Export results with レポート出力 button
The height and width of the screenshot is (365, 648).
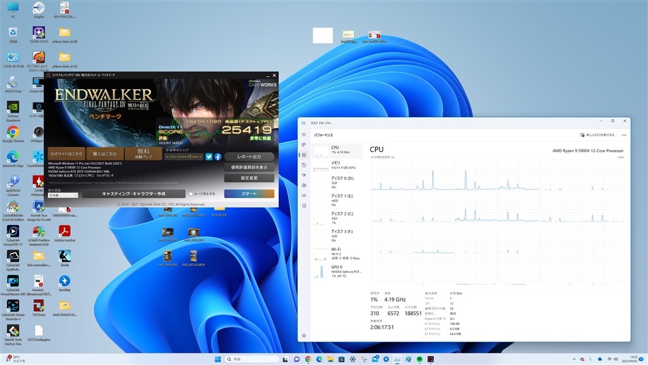coord(248,156)
